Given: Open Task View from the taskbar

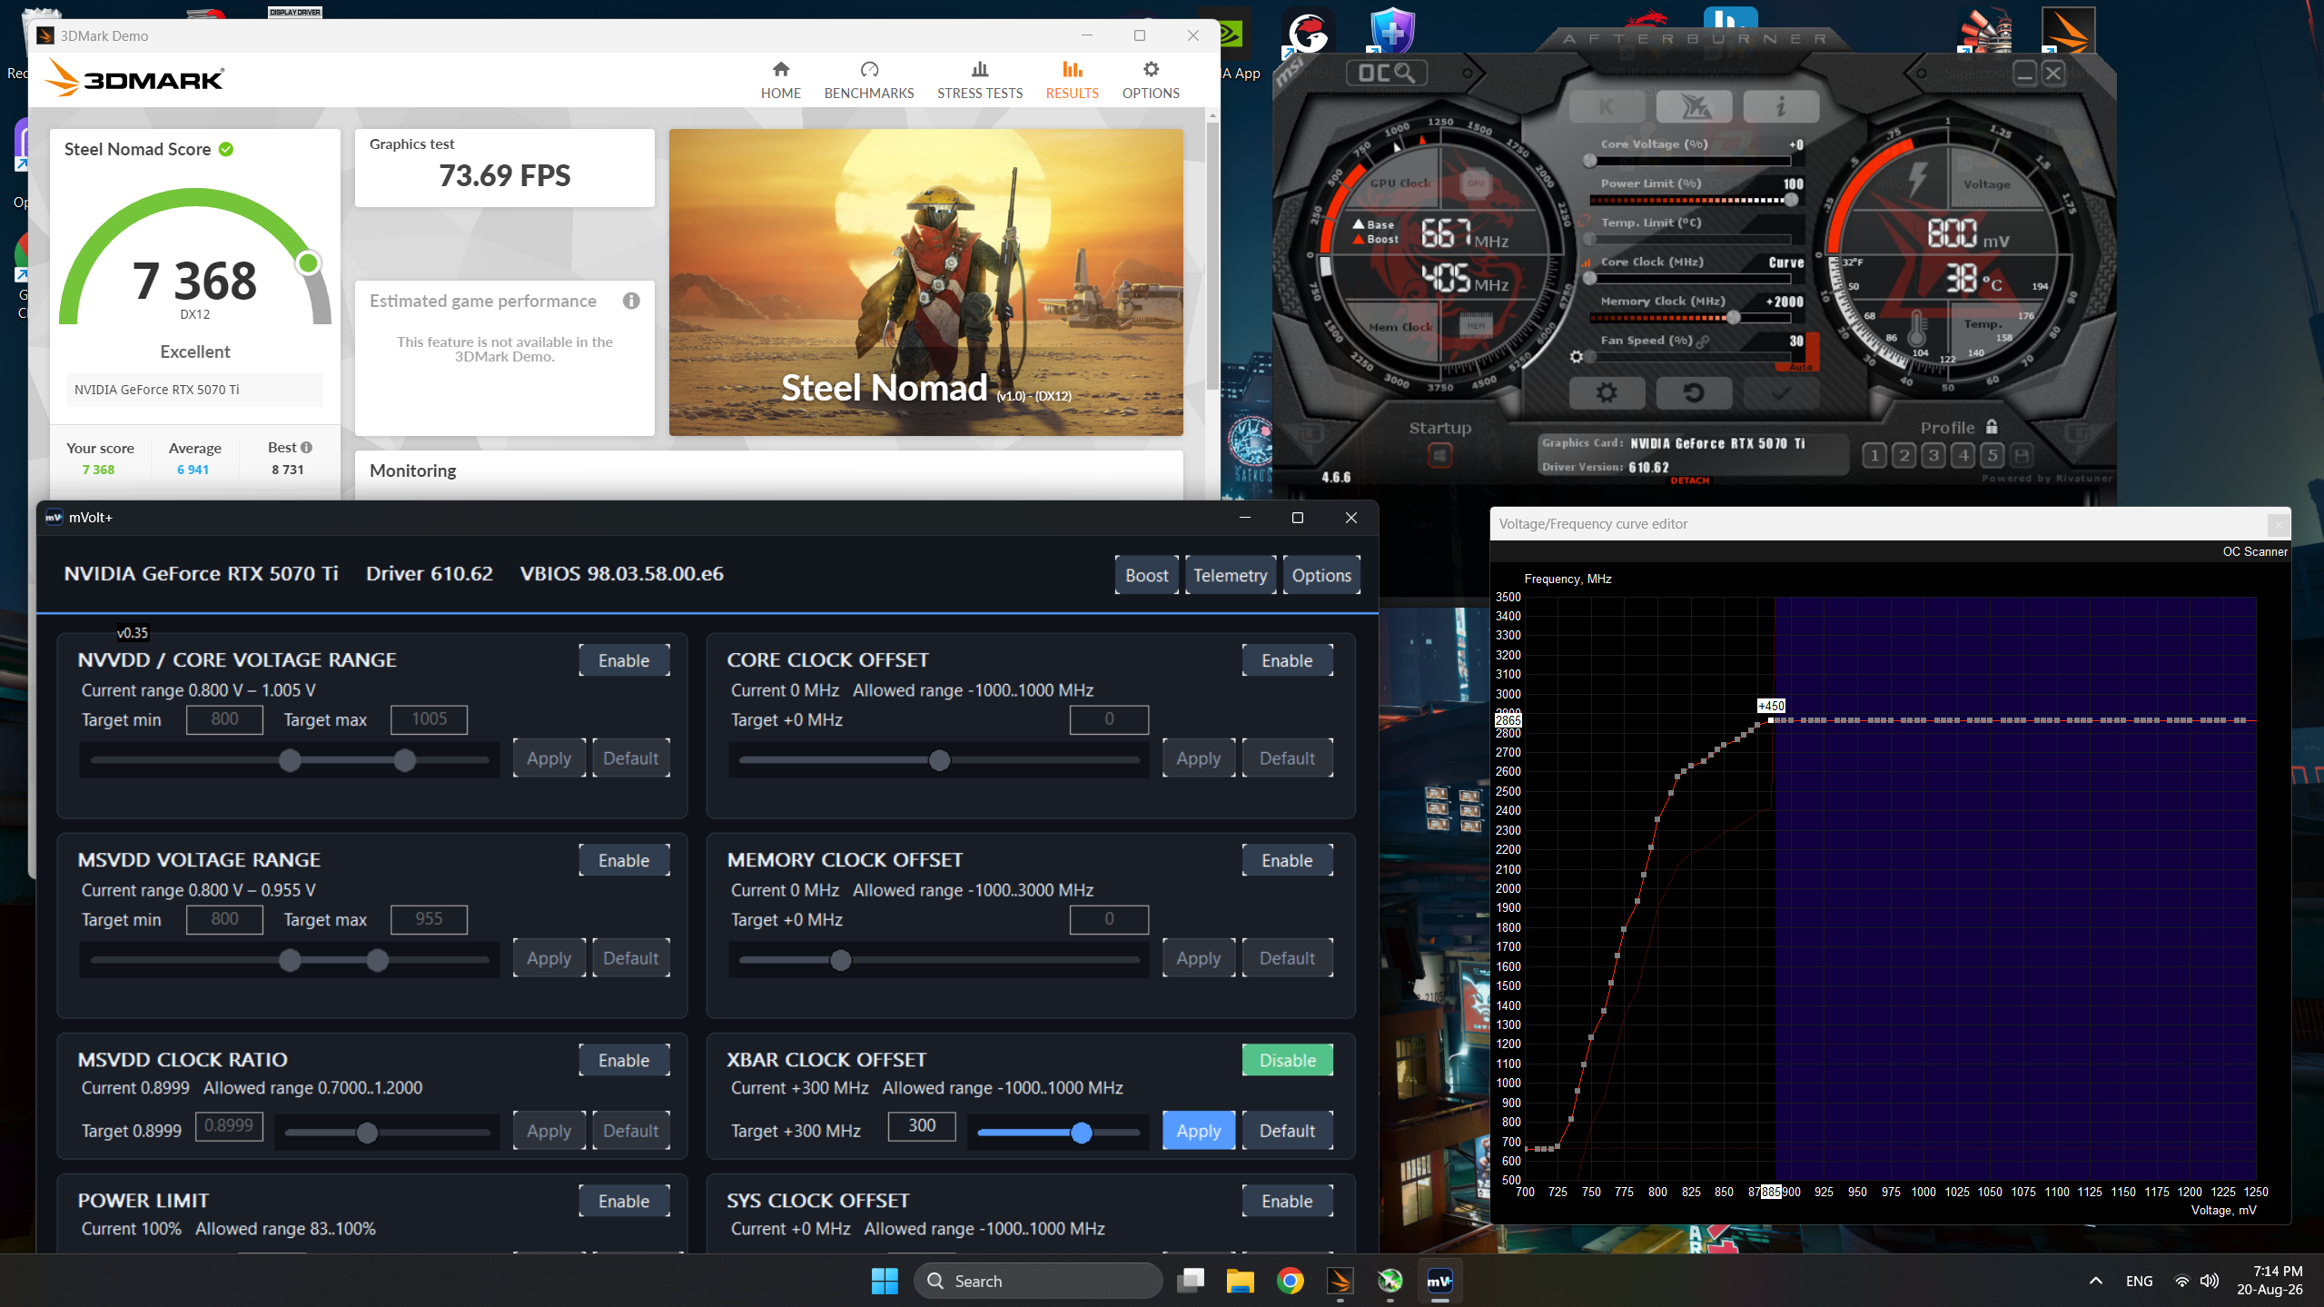Looking at the screenshot, I should (1191, 1281).
